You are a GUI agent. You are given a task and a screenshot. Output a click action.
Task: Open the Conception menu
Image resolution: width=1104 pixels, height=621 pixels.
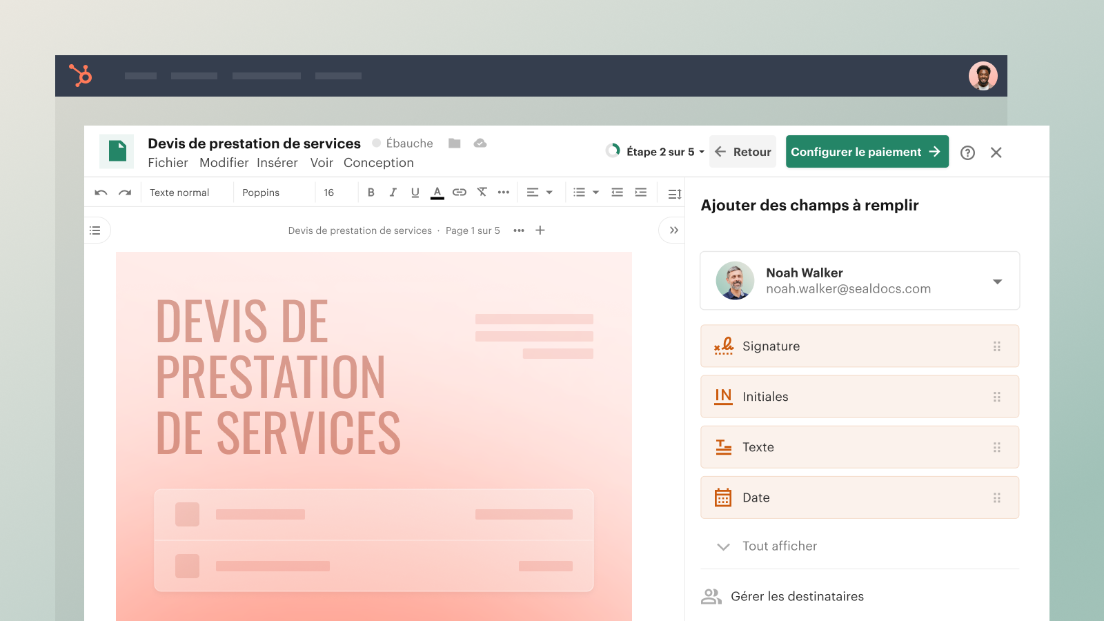click(x=378, y=163)
